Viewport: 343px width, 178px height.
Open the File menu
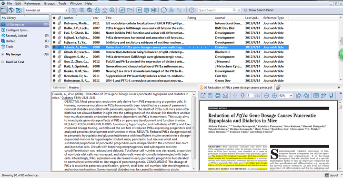pos(10,3)
